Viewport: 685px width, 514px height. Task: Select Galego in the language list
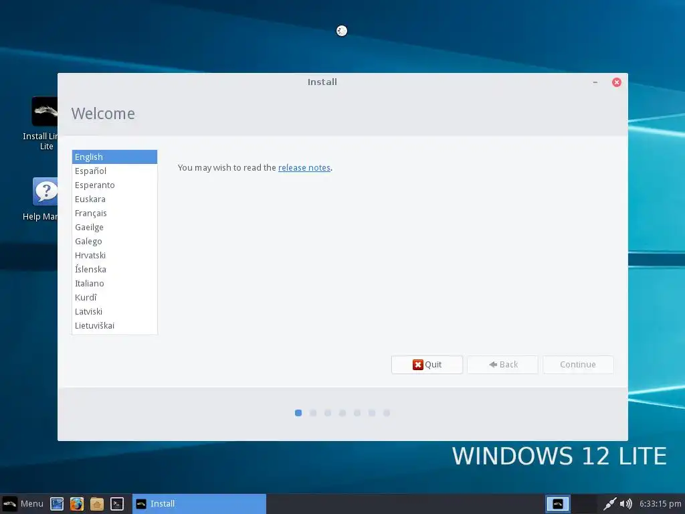[x=114, y=241]
